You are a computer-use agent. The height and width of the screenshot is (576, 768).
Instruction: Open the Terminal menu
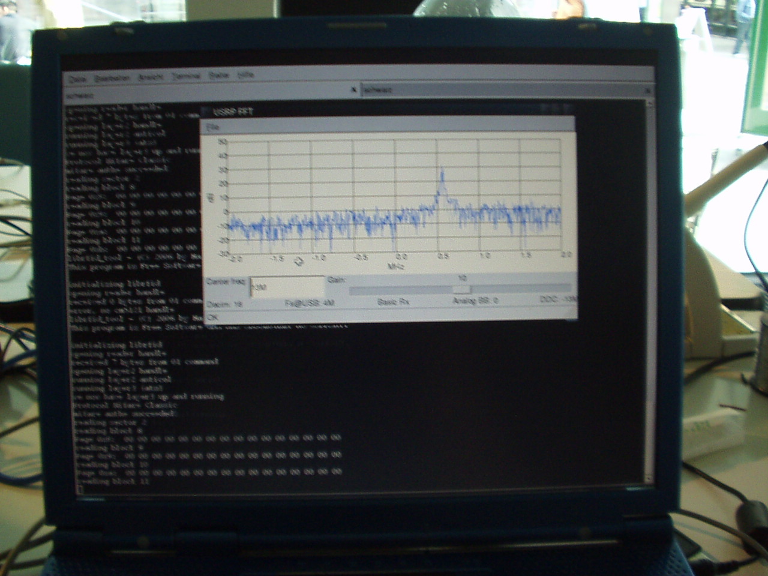pyautogui.click(x=186, y=77)
